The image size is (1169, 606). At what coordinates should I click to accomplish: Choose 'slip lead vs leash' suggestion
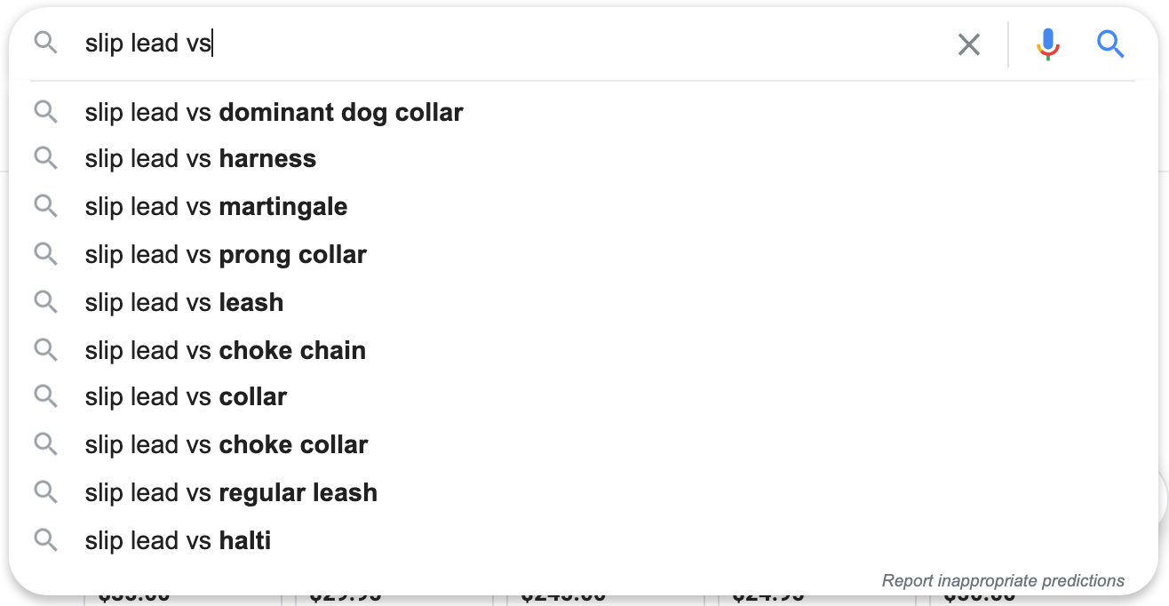click(x=584, y=302)
